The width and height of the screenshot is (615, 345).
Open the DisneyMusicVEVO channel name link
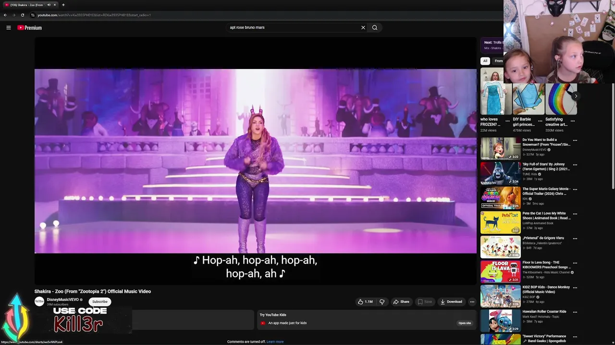62,299
